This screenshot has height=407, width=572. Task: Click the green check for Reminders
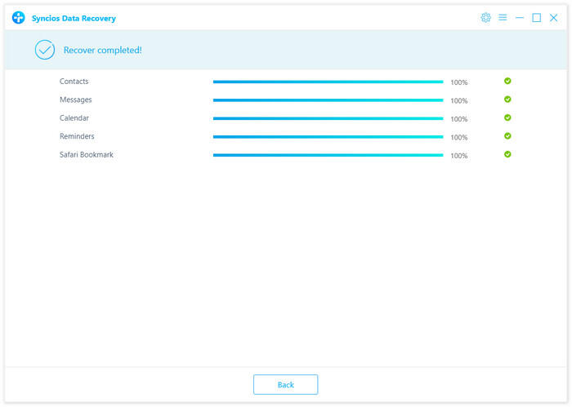(507, 136)
